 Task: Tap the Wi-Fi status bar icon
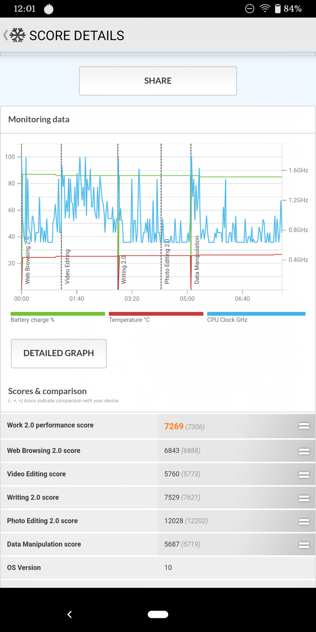[265, 9]
